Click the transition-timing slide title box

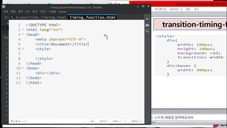(x=190, y=25)
